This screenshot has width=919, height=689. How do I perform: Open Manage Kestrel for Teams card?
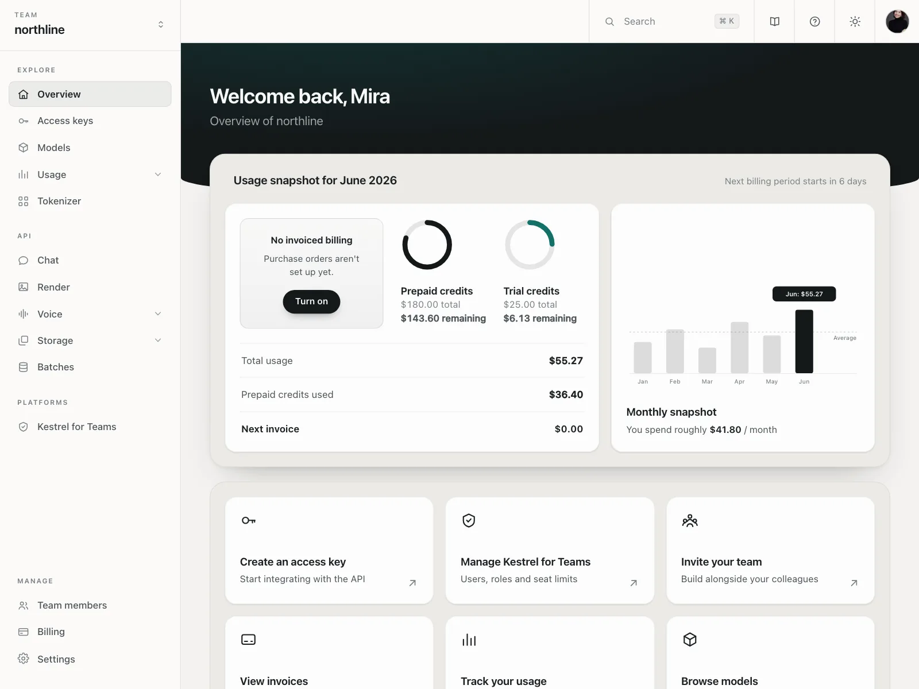pos(550,550)
